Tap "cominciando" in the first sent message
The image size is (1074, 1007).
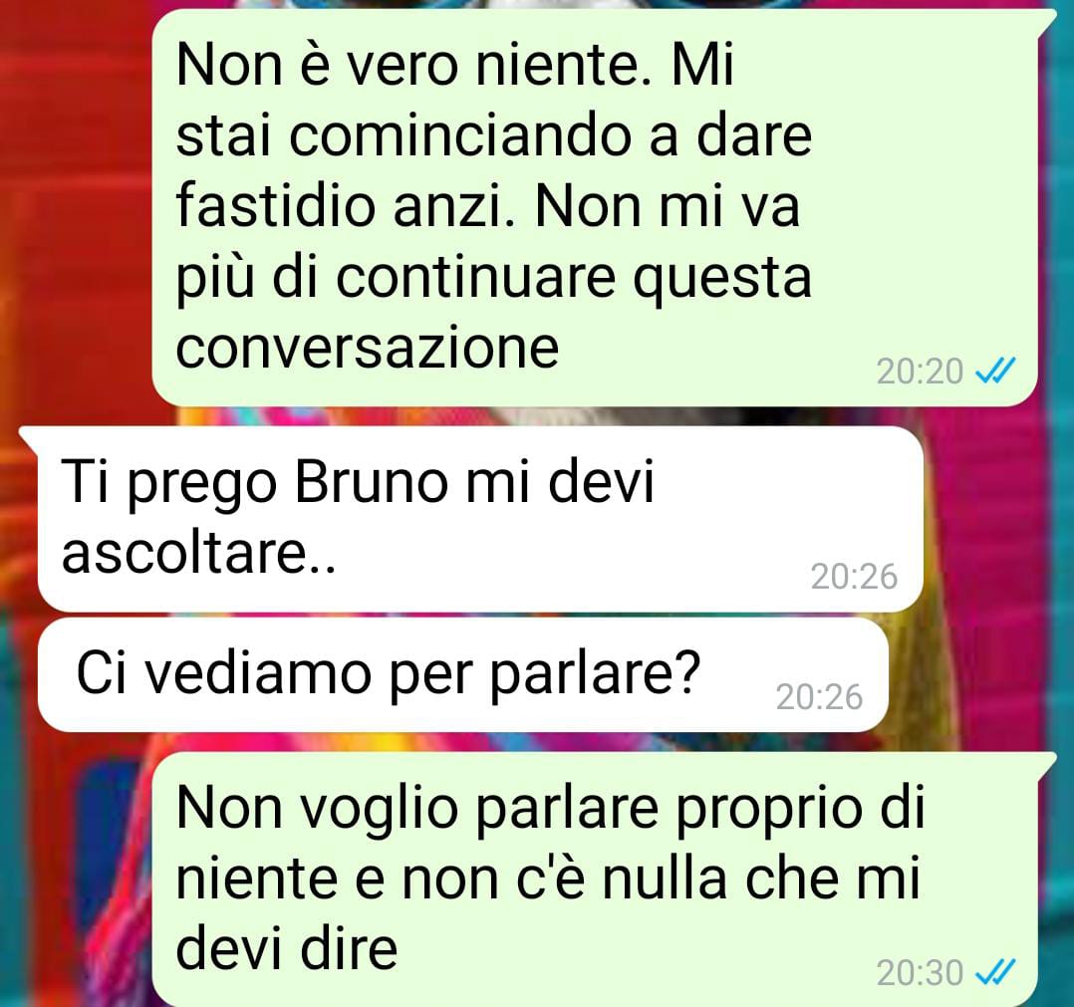click(x=462, y=134)
